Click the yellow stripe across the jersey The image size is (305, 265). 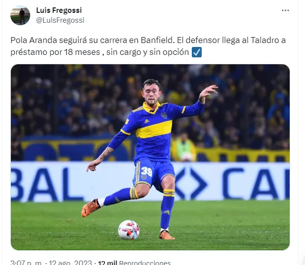point(154,130)
